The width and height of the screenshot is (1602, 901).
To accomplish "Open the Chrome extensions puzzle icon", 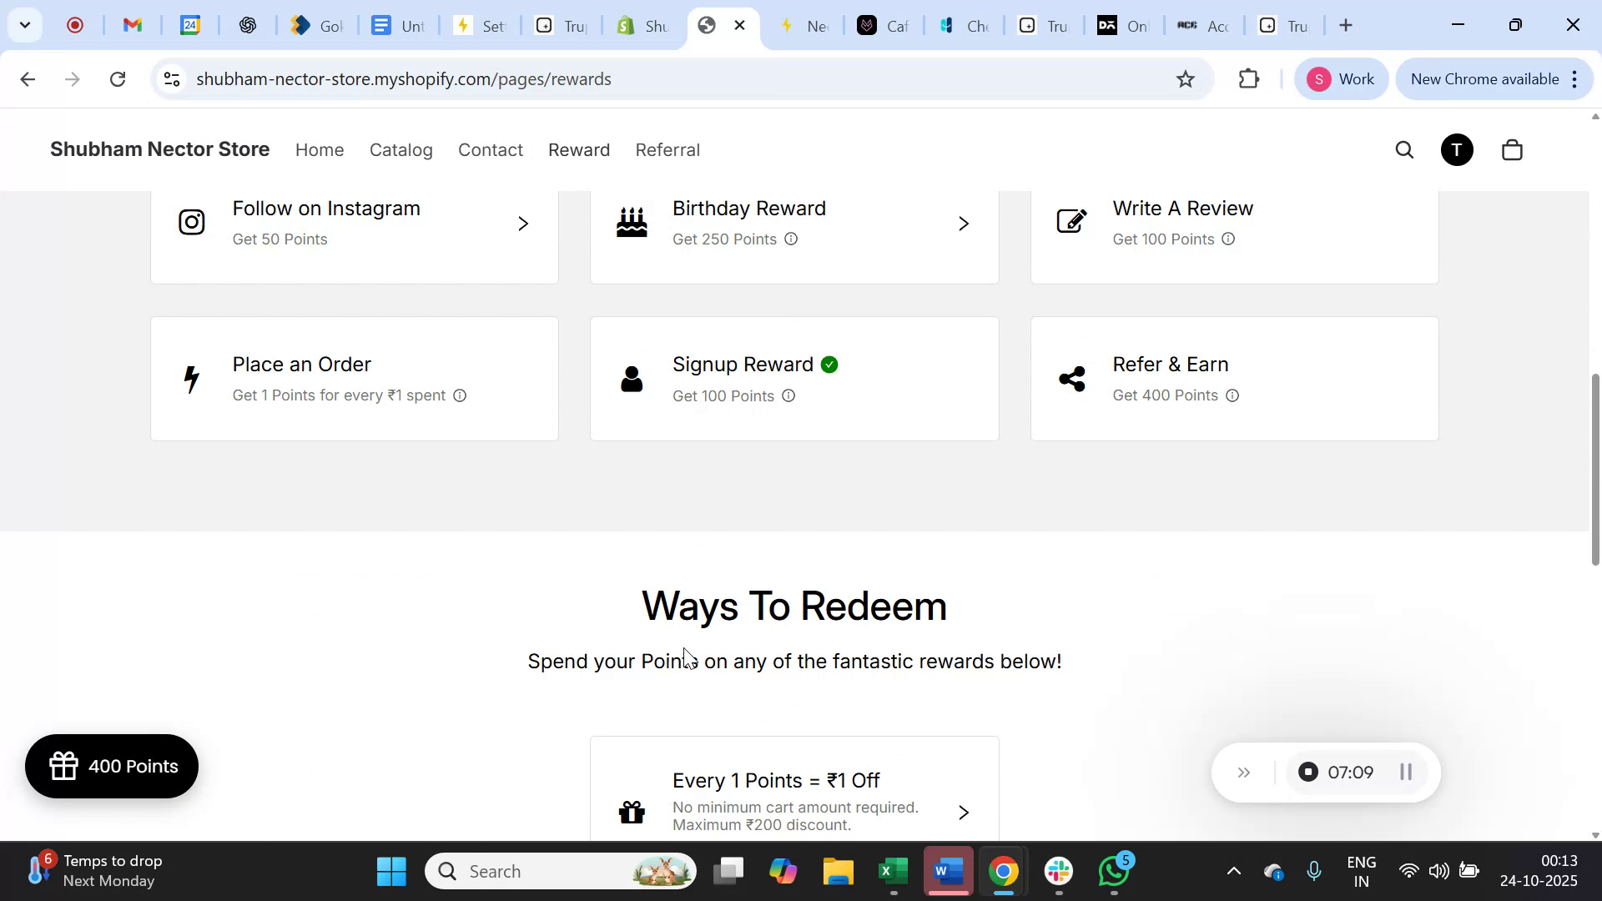I will (x=1247, y=78).
